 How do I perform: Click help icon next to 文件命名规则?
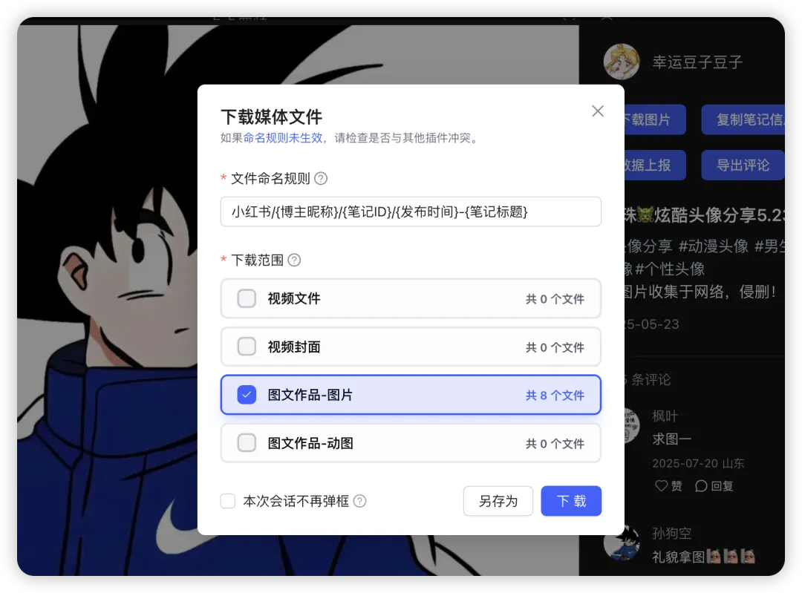point(321,178)
